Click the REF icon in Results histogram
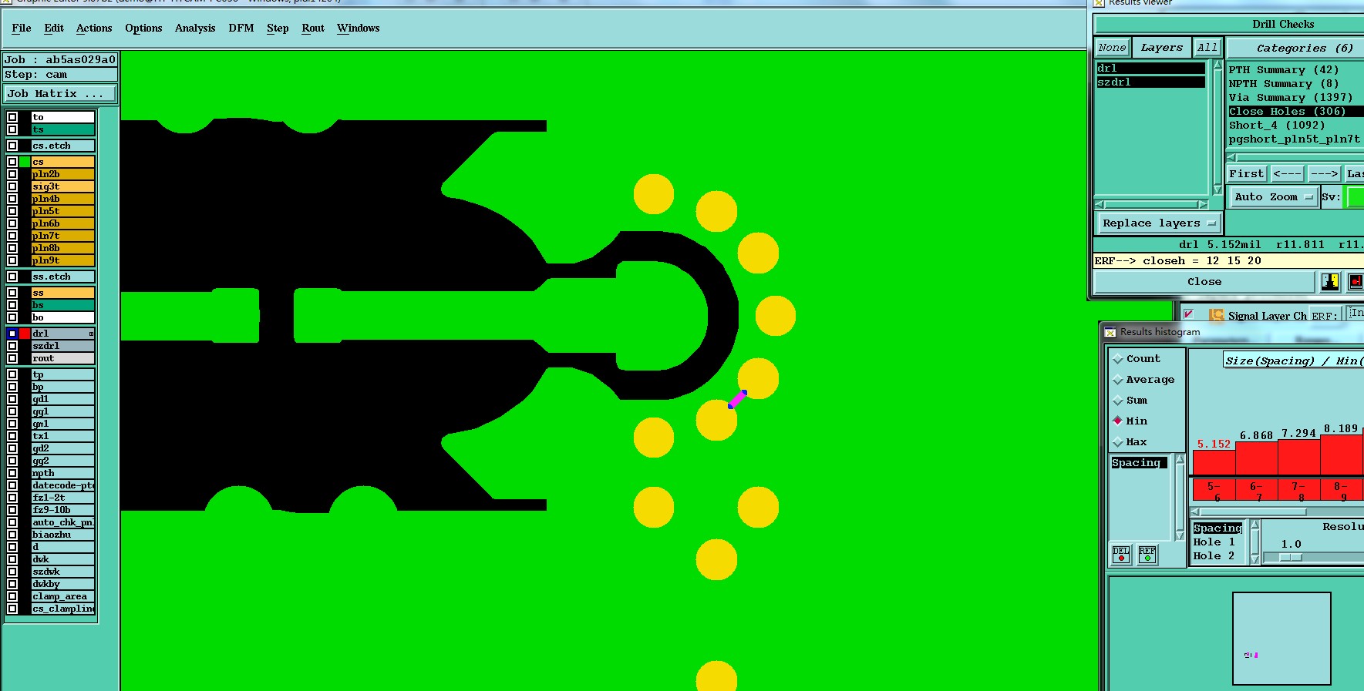Image resolution: width=1364 pixels, height=691 pixels. tap(1147, 555)
